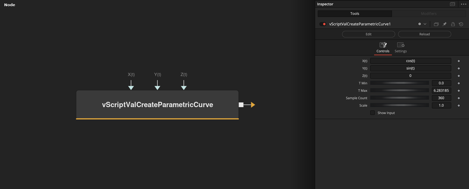This screenshot has height=189, width=469.
Task: Click the keyframe diamond for Sample Count
Action: [459, 98]
